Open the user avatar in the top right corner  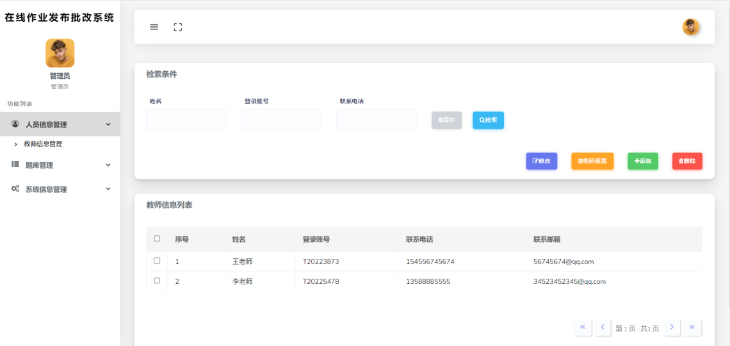coord(691,27)
